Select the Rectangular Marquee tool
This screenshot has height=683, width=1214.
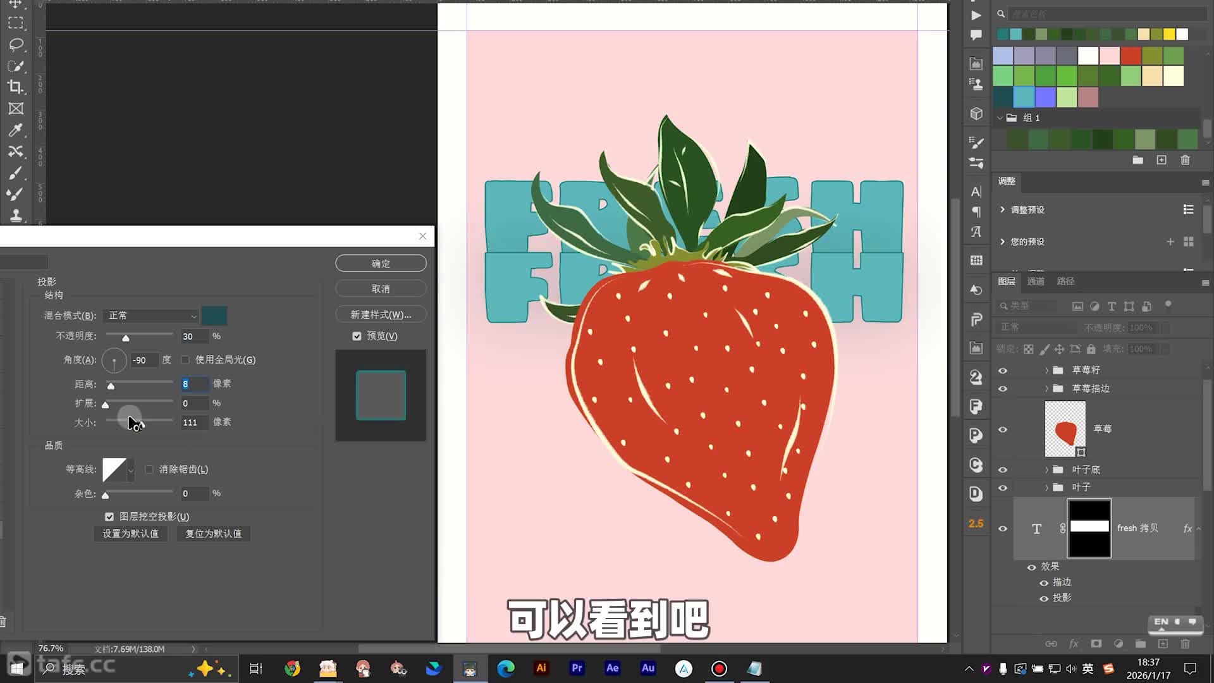16,23
